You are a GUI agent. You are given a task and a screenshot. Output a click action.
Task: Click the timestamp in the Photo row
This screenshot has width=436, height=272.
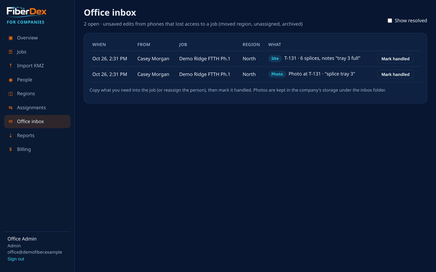110,74
